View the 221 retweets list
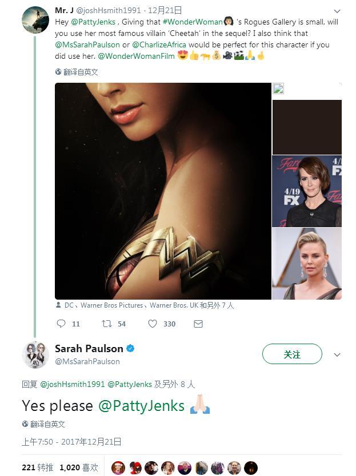The width and height of the screenshot is (356, 476). pos(37,467)
